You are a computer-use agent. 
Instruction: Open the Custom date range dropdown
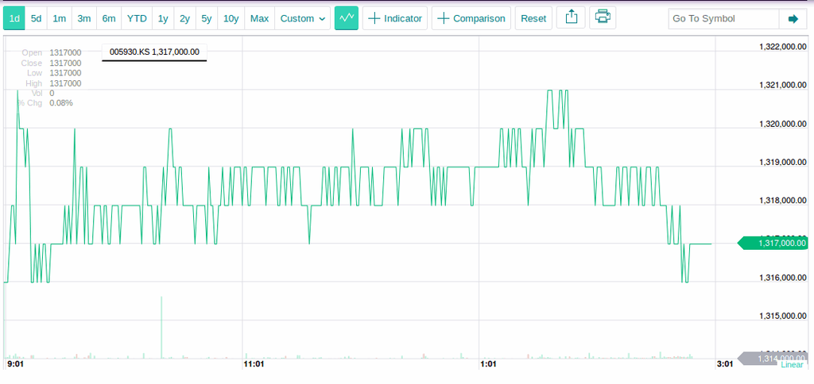coord(304,18)
